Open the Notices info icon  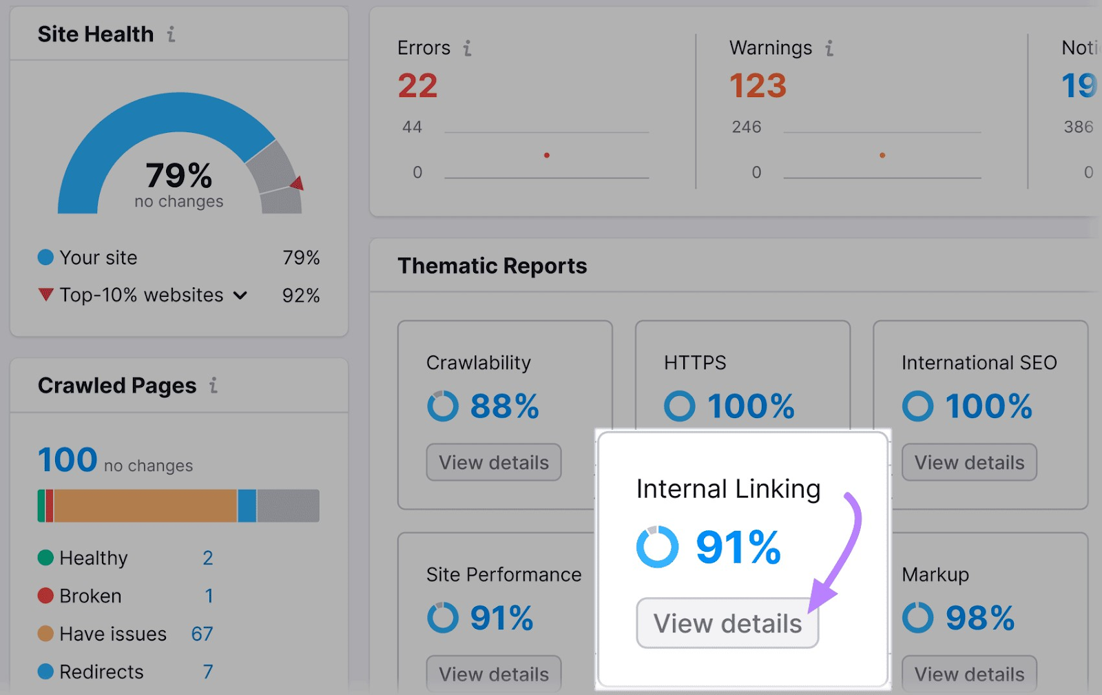click(1100, 48)
